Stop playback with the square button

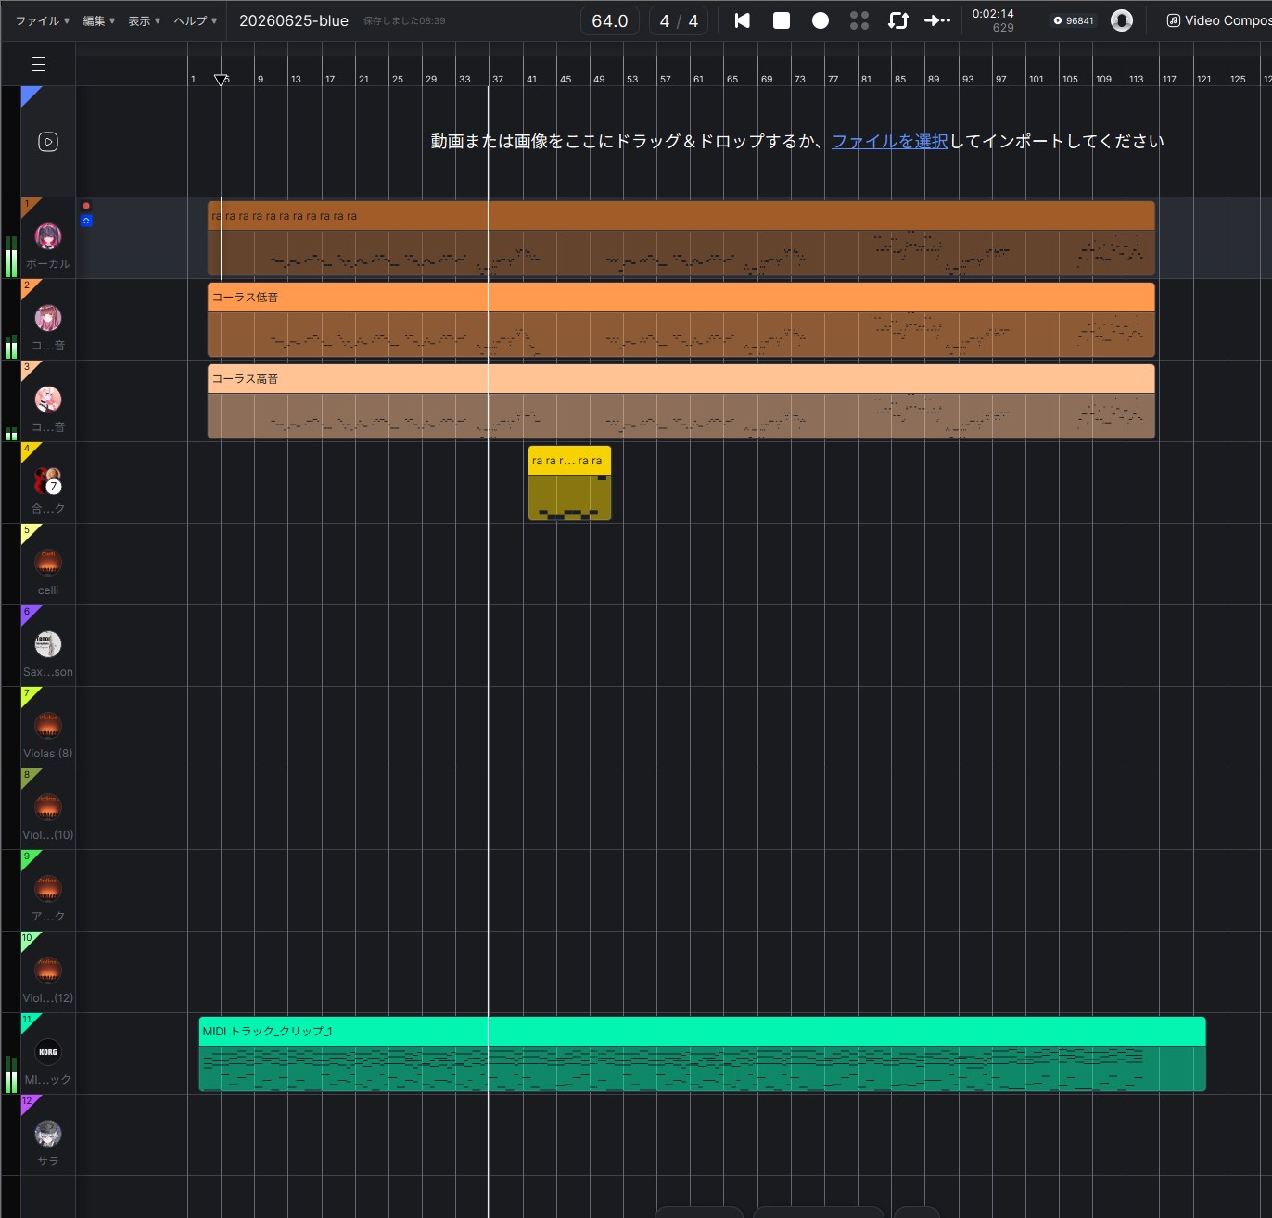click(x=782, y=20)
